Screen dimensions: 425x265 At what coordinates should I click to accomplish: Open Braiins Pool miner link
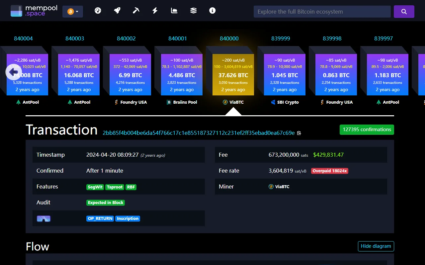(182, 102)
